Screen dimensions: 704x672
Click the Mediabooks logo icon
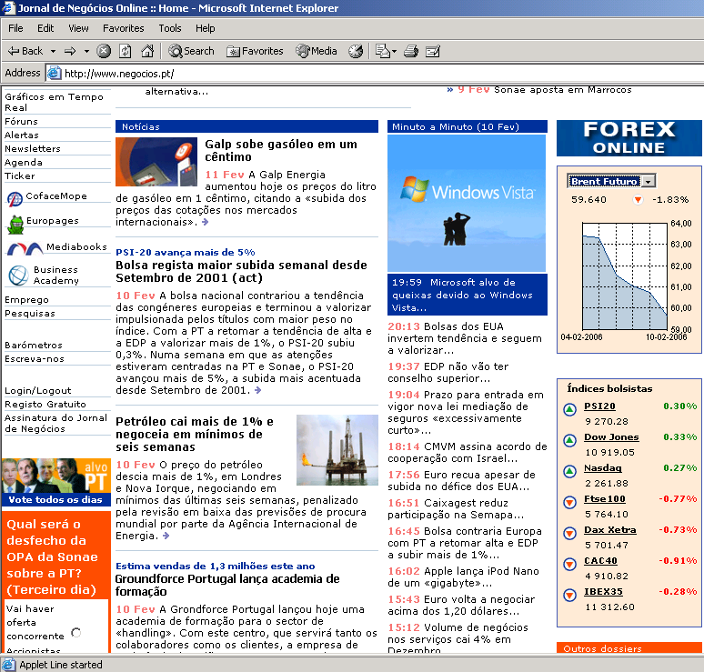click(25, 248)
